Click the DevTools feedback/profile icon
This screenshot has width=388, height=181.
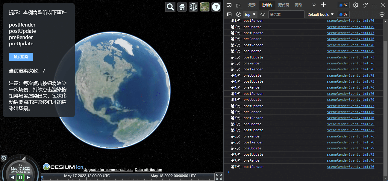click(x=365, y=5)
